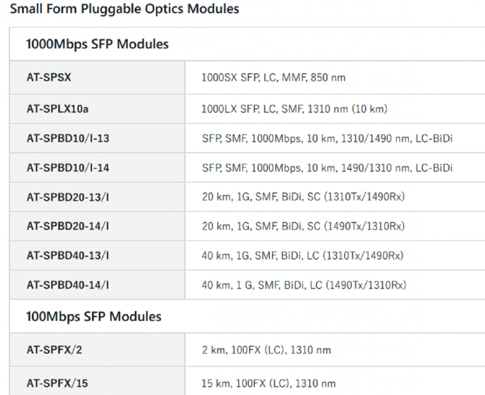Viewport: 485px width, 395px height.
Task: Click the AT-SPBD40-13/I model name
Action: 68,255
